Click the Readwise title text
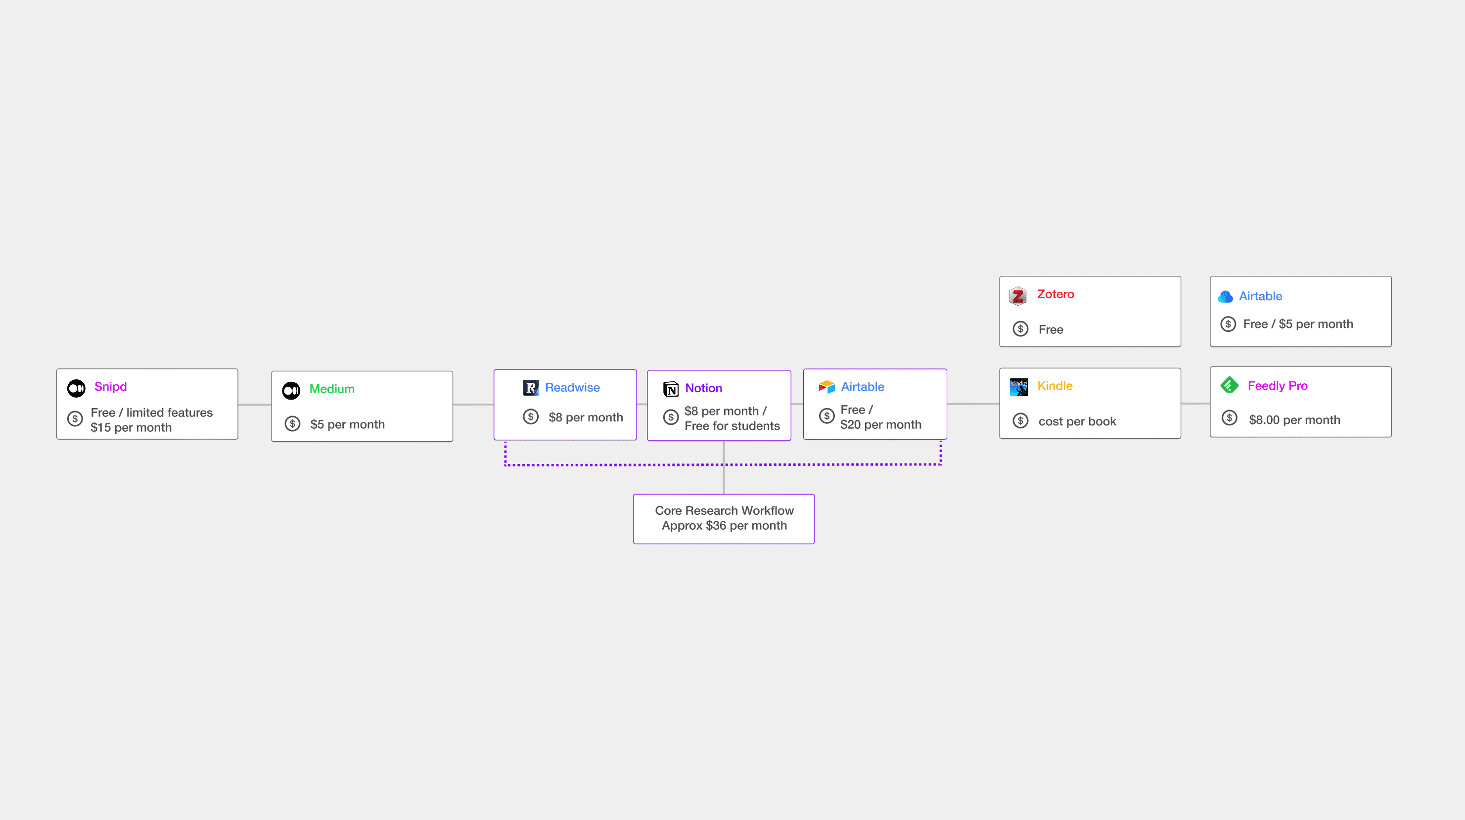 572,388
